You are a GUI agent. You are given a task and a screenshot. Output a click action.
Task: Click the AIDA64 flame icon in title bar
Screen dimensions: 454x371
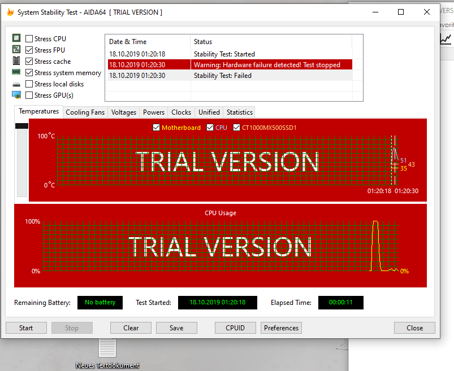(x=10, y=12)
